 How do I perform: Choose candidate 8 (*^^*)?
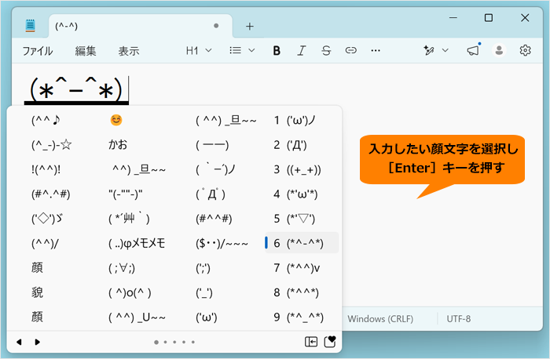(x=302, y=292)
